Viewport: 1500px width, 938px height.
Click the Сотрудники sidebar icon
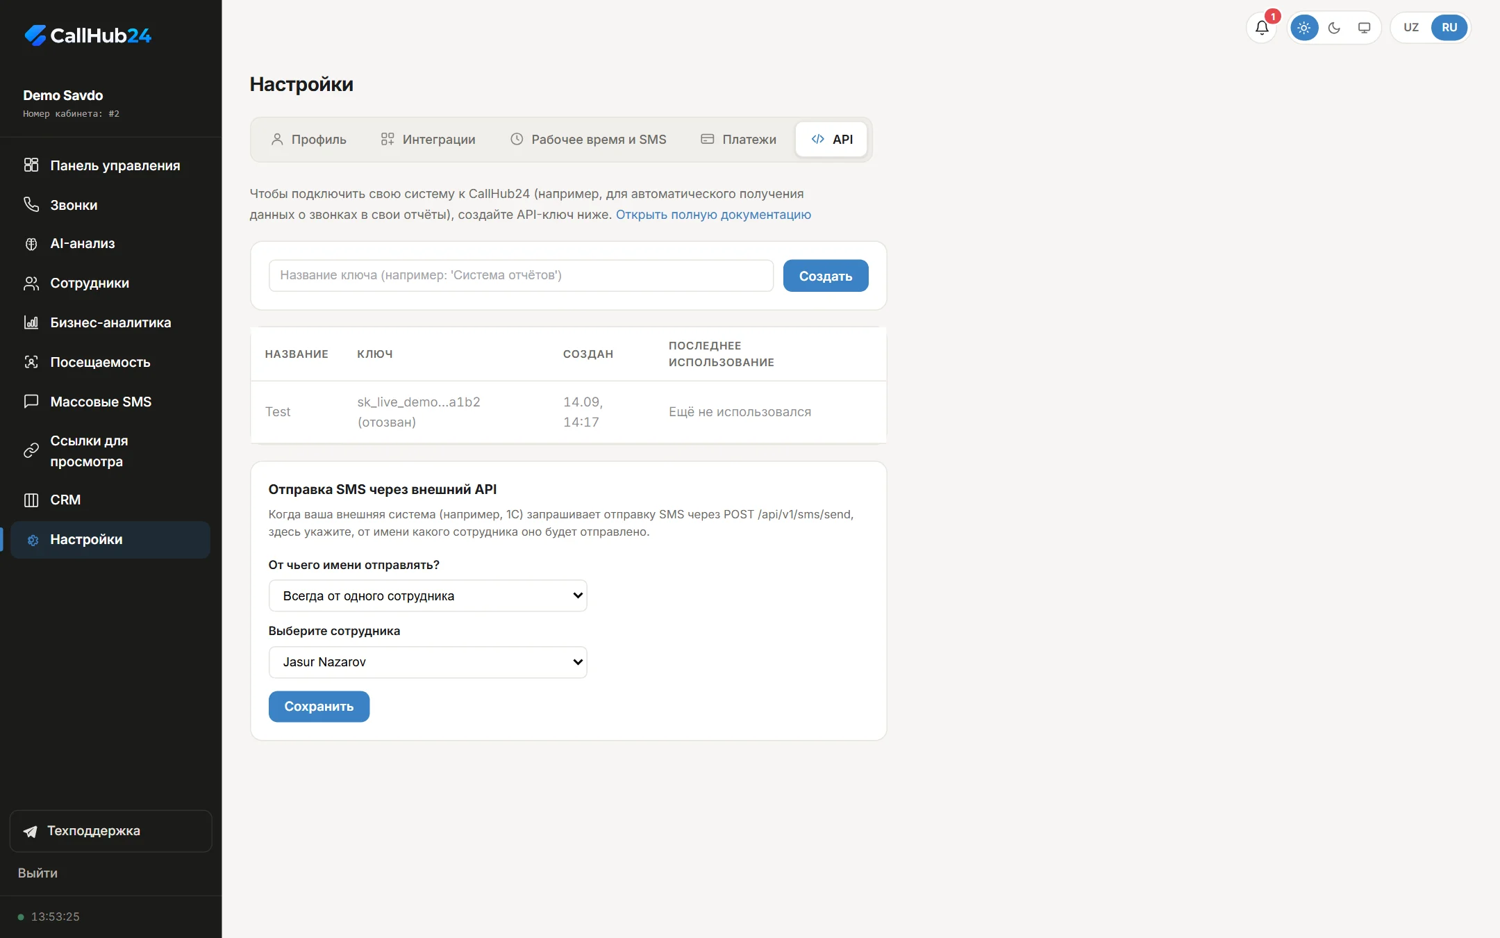click(x=31, y=283)
